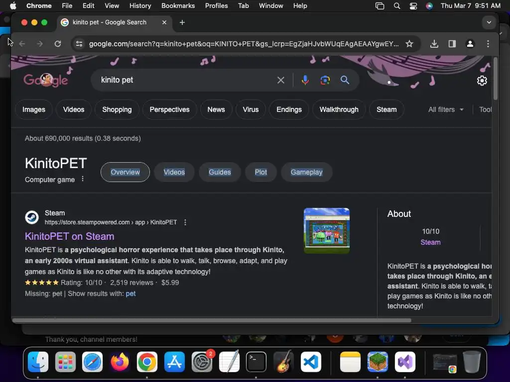Open Chrome profile avatar icon
The width and height of the screenshot is (510, 382).
coord(470,44)
